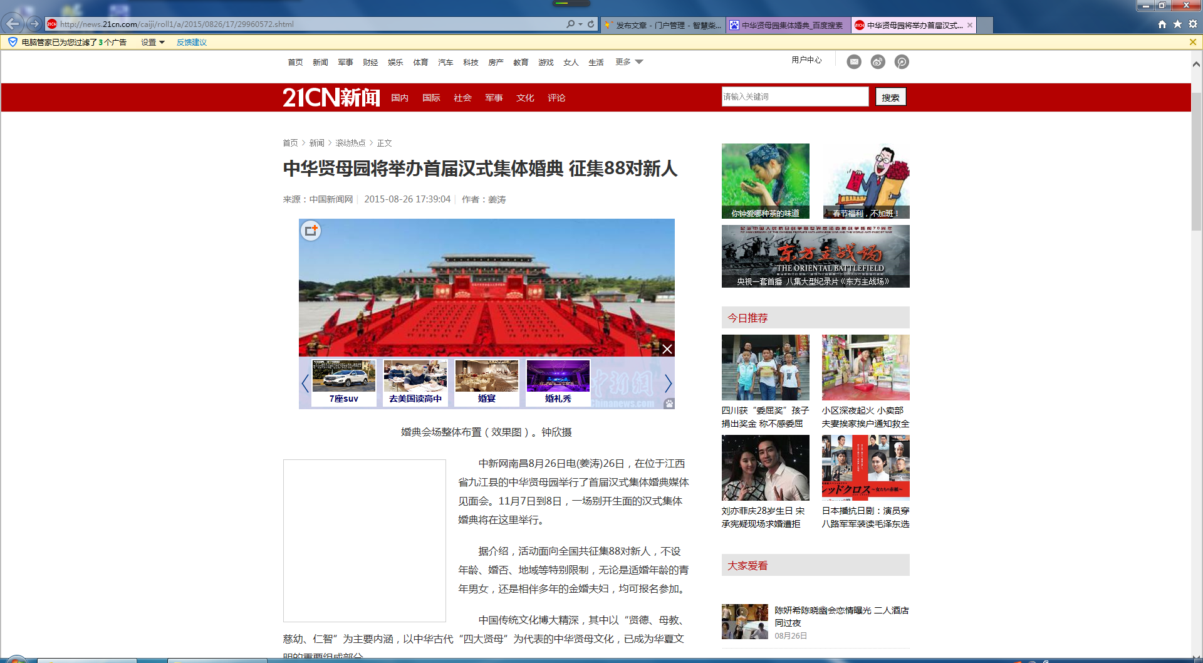
Task: Open the Favorites star icon
Action: pyautogui.click(x=1177, y=24)
